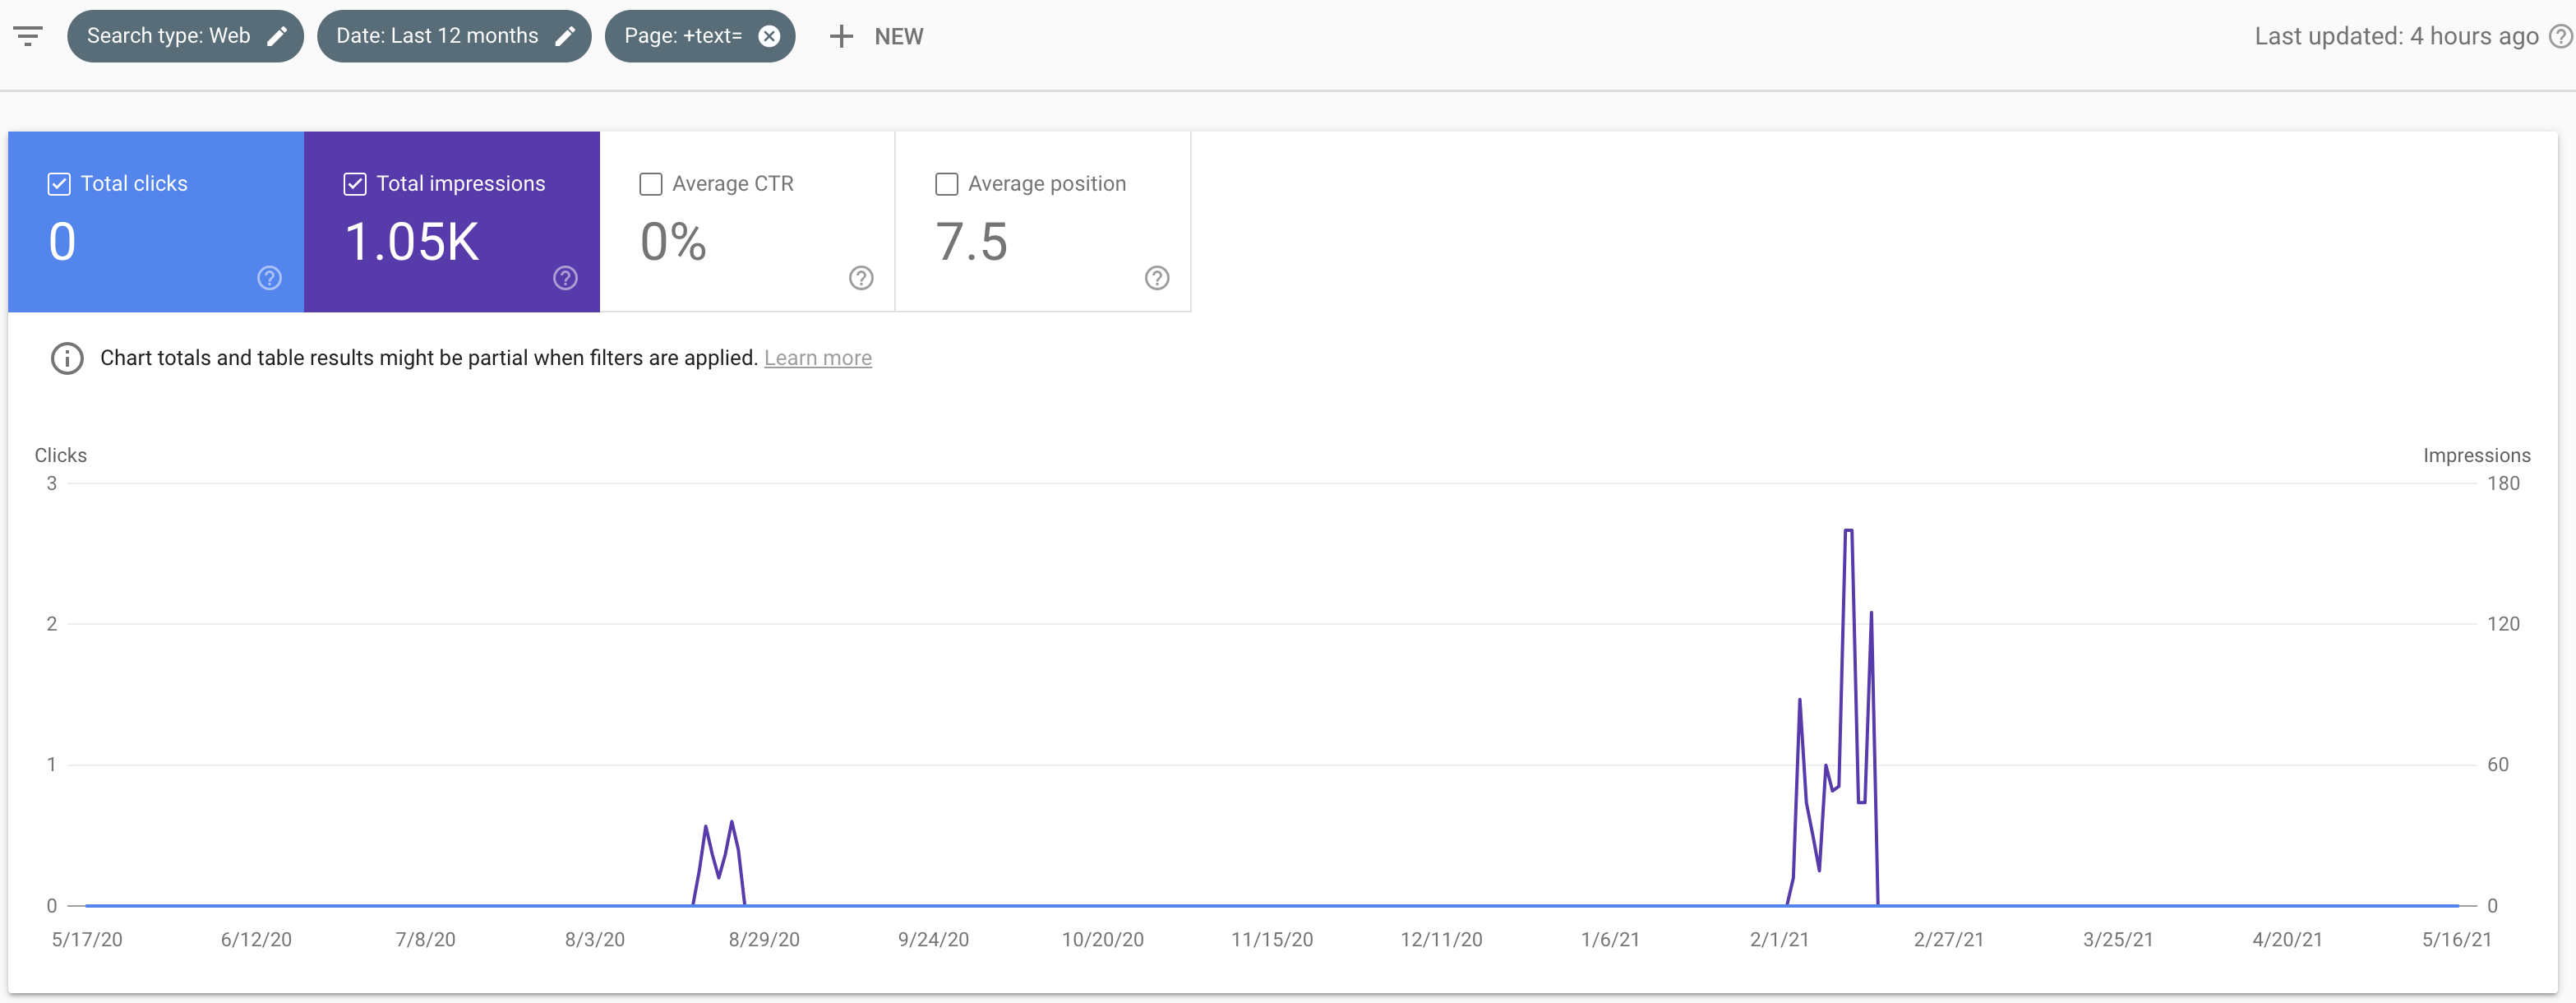This screenshot has height=1003, width=2576.
Task: Click the NEW filter button label
Action: (x=899, y=37)
